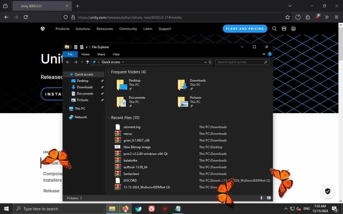Select Quick access in navigation pane
Image resolution: width=343 pixels, height=214 pixels.
click(x=84, y=74)
